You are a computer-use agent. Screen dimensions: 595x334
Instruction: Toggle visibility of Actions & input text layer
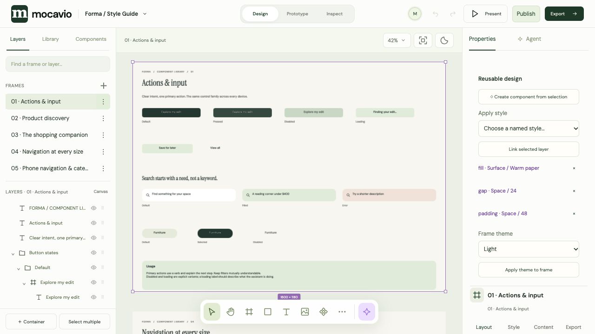tap(93, 223)
